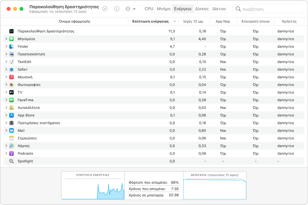This screenshot has height=205, width=308.
Task: Click the ΜΠΑΤΑΡΙΑ battery history graph
Action: tap(215, 185)
